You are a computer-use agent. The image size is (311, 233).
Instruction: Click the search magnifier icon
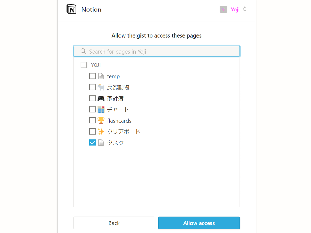coord(83,51)
